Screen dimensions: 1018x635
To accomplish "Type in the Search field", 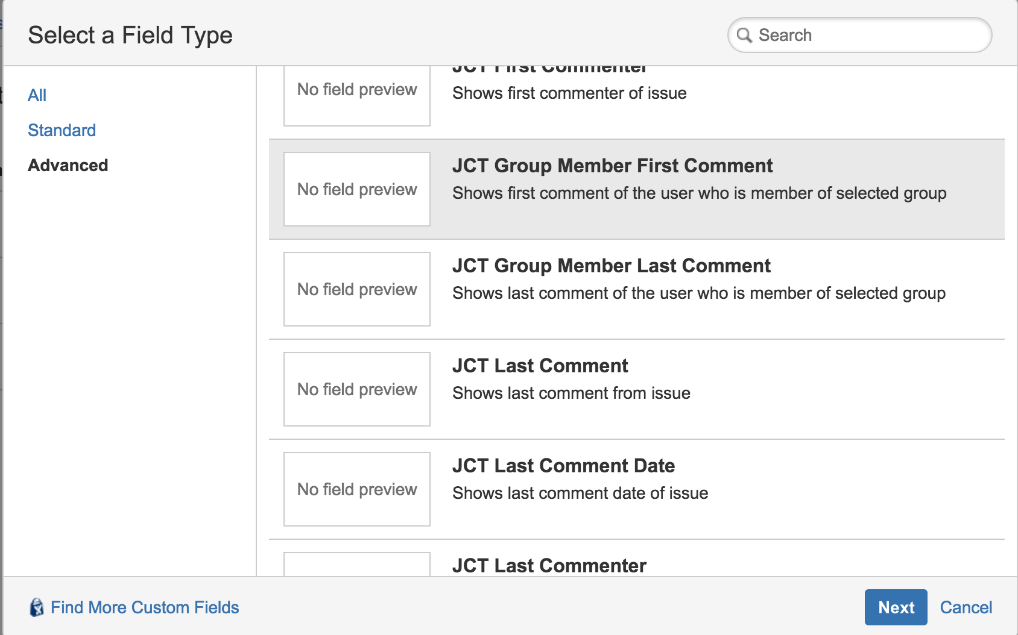I will tap(860, 35).
